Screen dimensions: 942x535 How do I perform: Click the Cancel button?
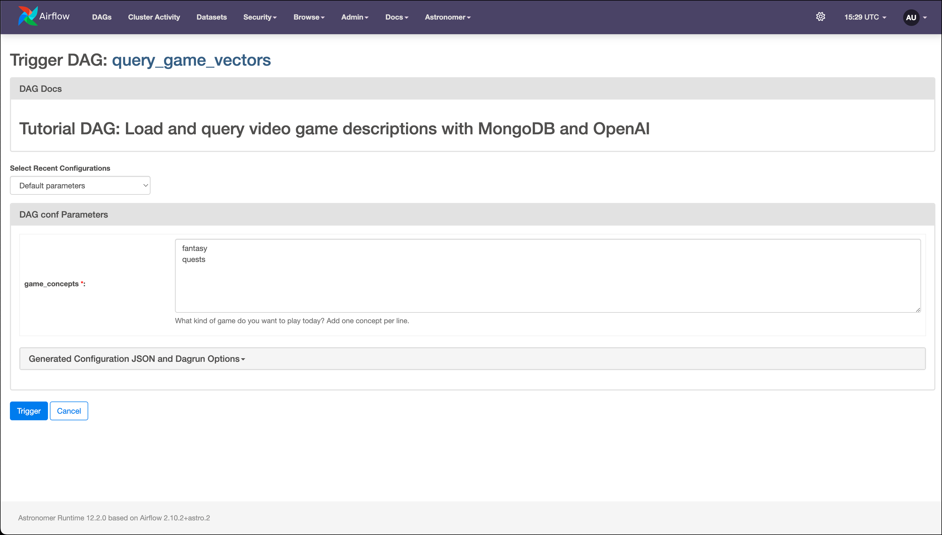69,411
